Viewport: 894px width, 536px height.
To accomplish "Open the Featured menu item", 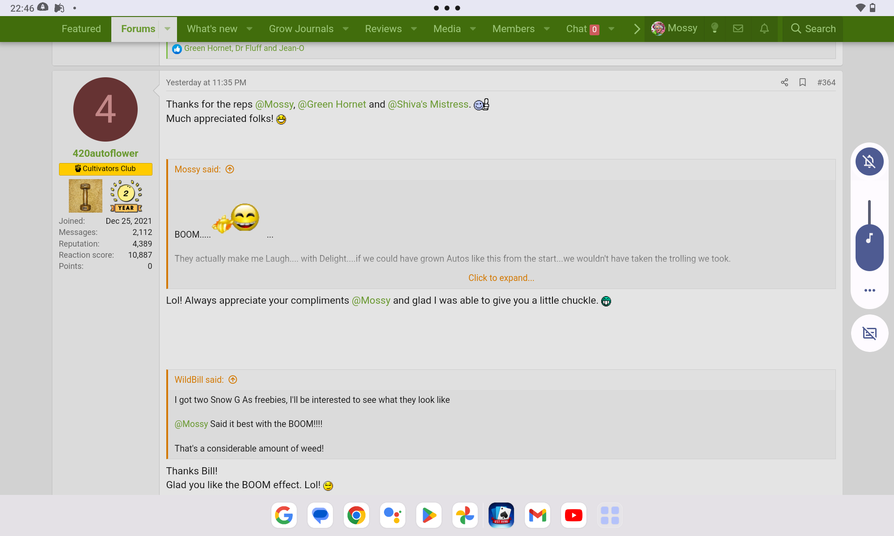I will (81, 29).
